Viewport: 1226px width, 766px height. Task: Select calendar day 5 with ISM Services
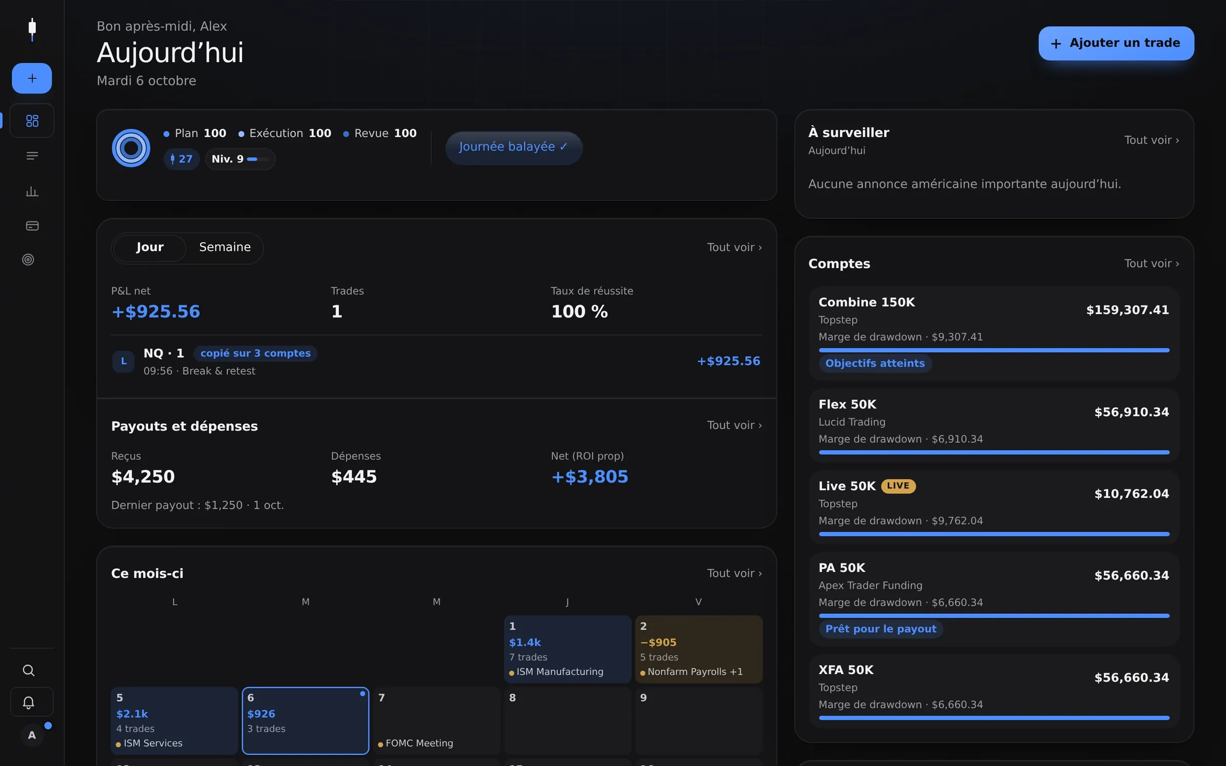click(x=174, y=721)
